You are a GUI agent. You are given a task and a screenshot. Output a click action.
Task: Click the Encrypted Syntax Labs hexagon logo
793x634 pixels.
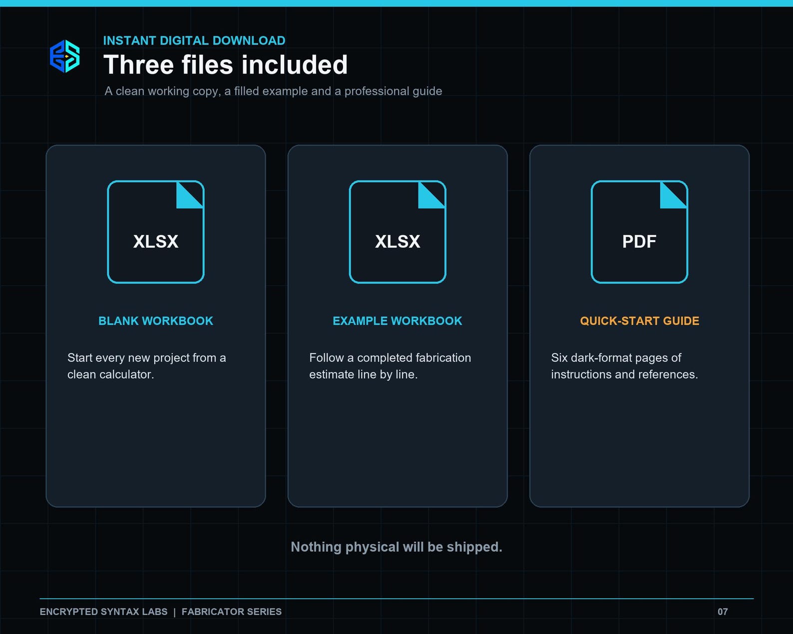tap(65, 56)
